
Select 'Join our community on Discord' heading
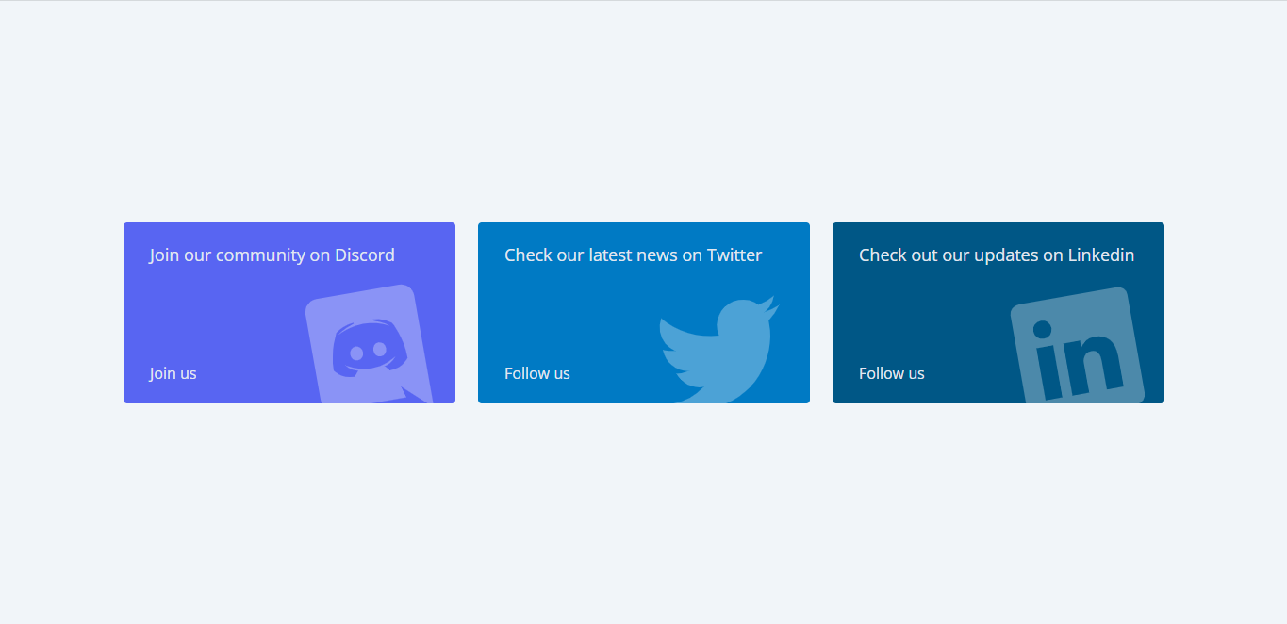pyautogui.click(x=272, y=255)
